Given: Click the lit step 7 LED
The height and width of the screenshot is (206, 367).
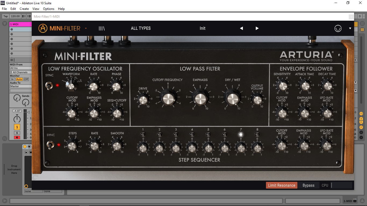Looking at the screenshot, I should click(x=241, y=134).
